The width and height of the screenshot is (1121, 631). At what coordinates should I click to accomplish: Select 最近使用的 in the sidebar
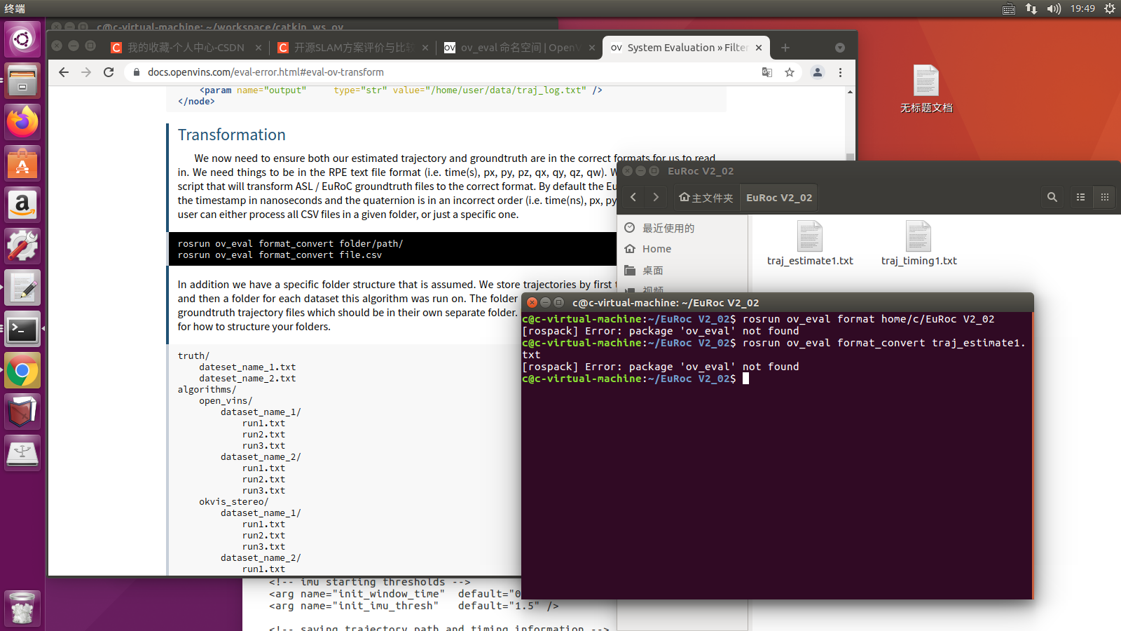click(x=668, y=227)
